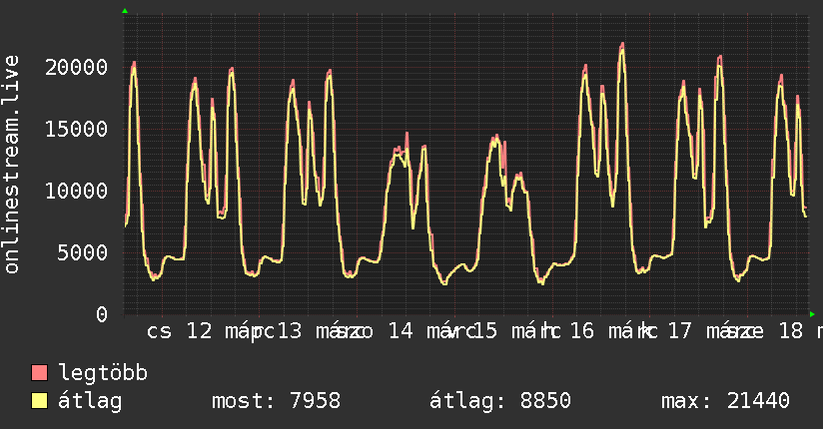Click the most: 7958 value
The width and height of the screenshot is (823, 429).
pos(276,401)
